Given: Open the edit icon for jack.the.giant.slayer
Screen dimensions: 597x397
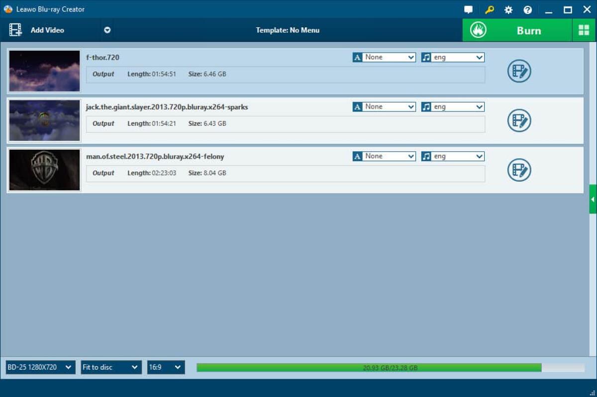Looking at the screenshot, I should pos(518,120).
